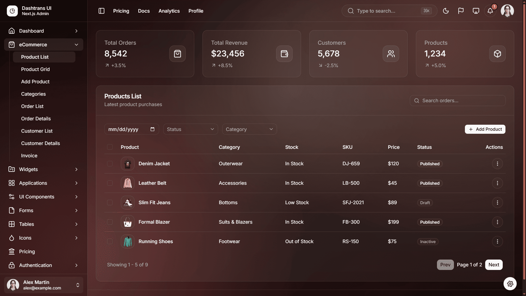
Task: Click Applications grid icon in sidebar
Action: [x=12, y=183]
